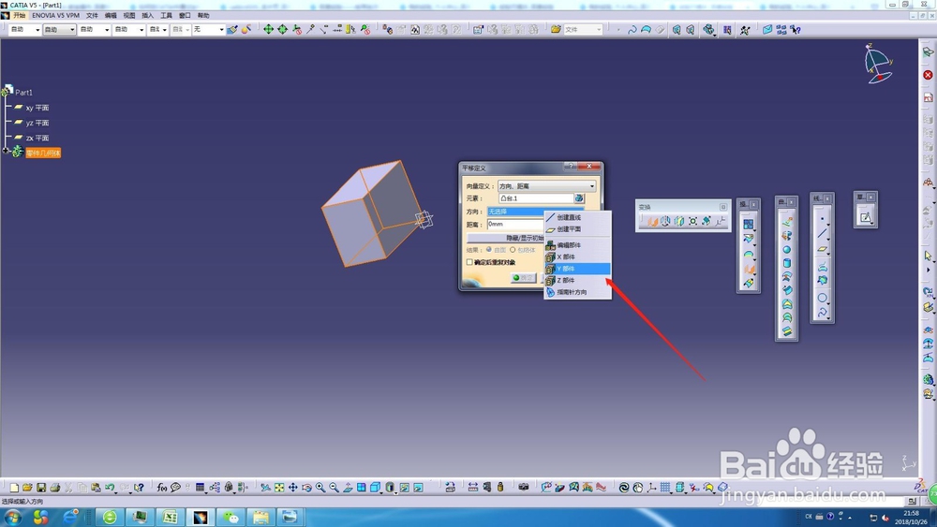The width and height of the screenshot is (937, 527).
Task: Click the Cylinder surface icon in 曲面 toolbar
Action: click(x=787, y=263)
